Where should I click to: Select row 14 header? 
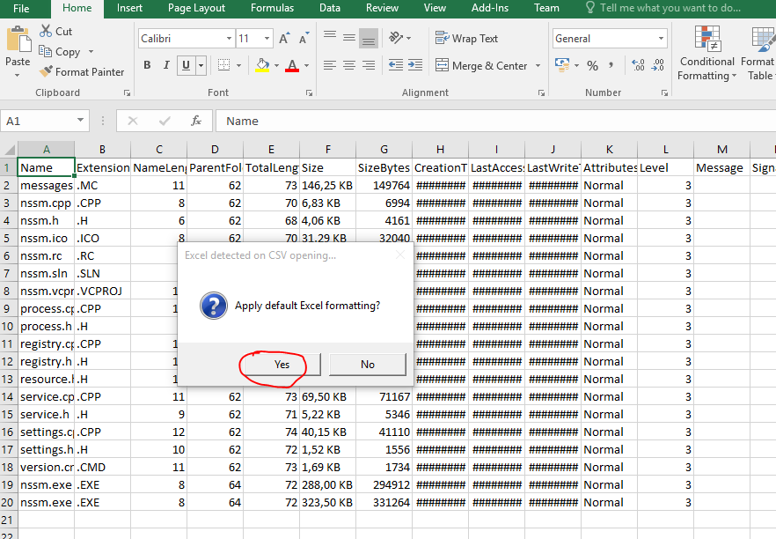pos(8,397)
